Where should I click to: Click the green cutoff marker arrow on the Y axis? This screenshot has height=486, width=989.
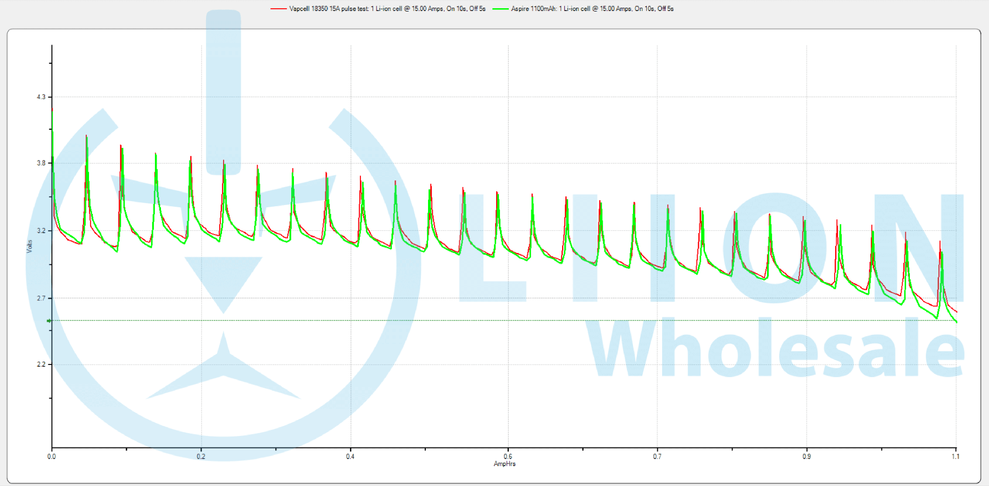point(49,321)
